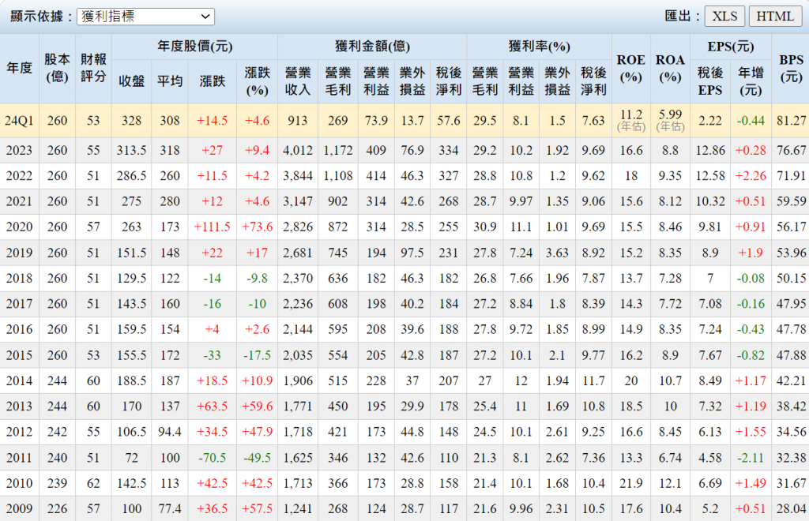Select the BPS (元) column header
This screenshot has height=521, width=809.
(790, 69)
